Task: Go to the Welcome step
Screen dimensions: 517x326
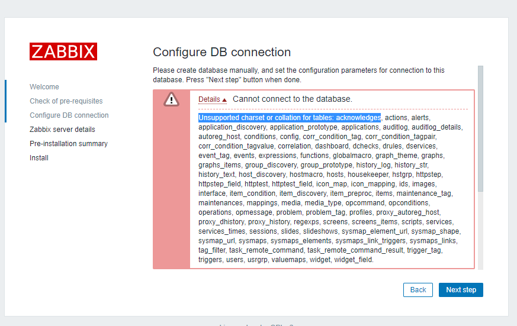Action: click(44, 87)
